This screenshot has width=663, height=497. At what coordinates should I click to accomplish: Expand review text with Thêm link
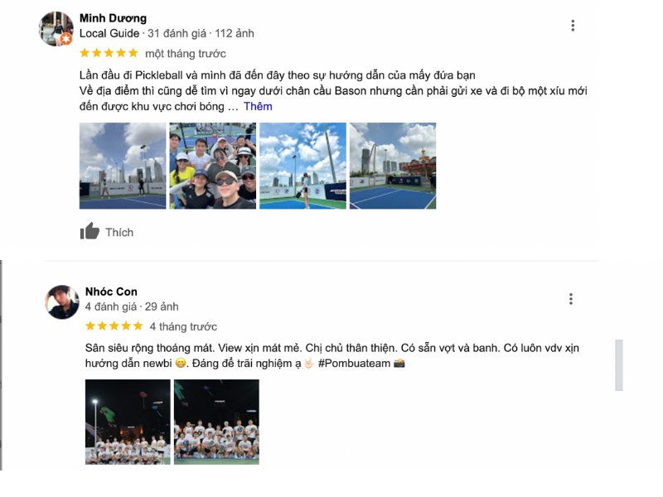[258, 106]
